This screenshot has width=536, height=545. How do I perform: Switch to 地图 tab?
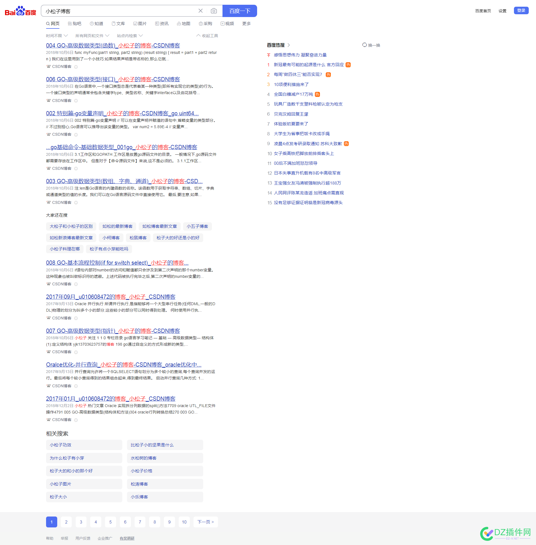[x=183, y=24]
